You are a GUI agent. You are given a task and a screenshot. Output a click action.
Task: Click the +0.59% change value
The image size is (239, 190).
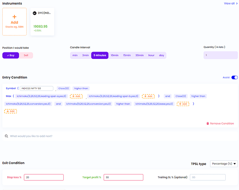37,31
